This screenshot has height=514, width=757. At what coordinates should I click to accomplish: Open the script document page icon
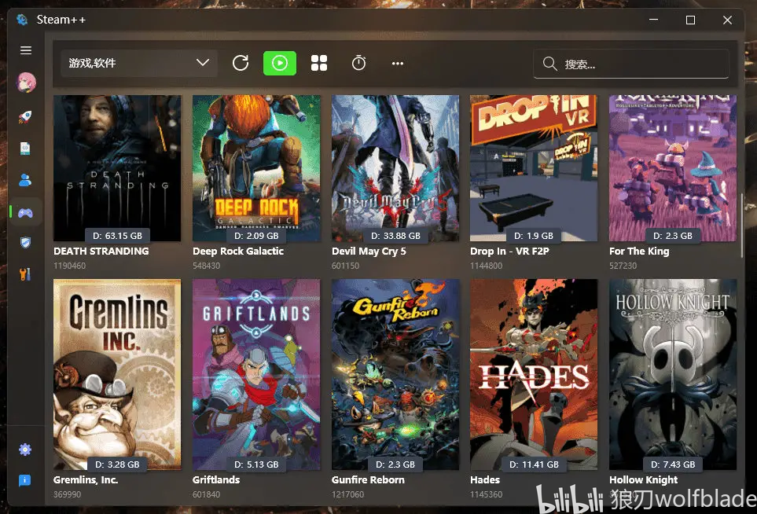tap(25, 149)
